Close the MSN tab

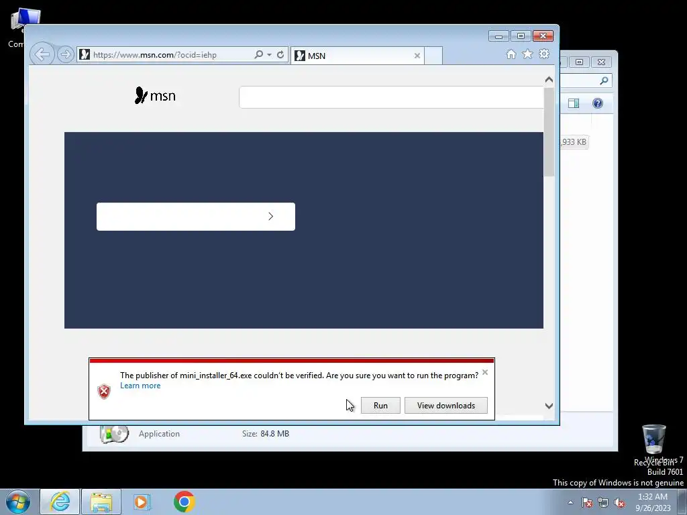(417, 56)
